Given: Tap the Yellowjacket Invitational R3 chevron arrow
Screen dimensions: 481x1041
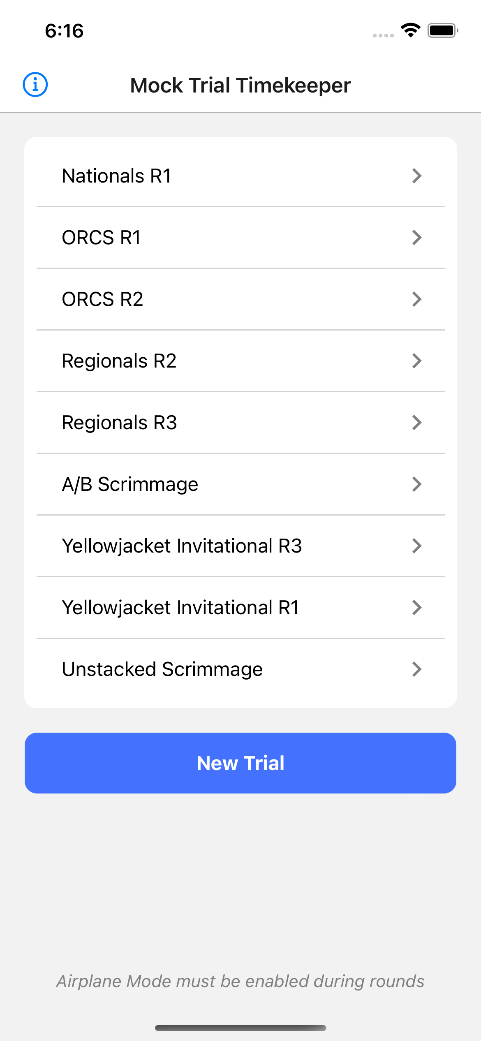Looking at the screenshot, I should (417, 546).
